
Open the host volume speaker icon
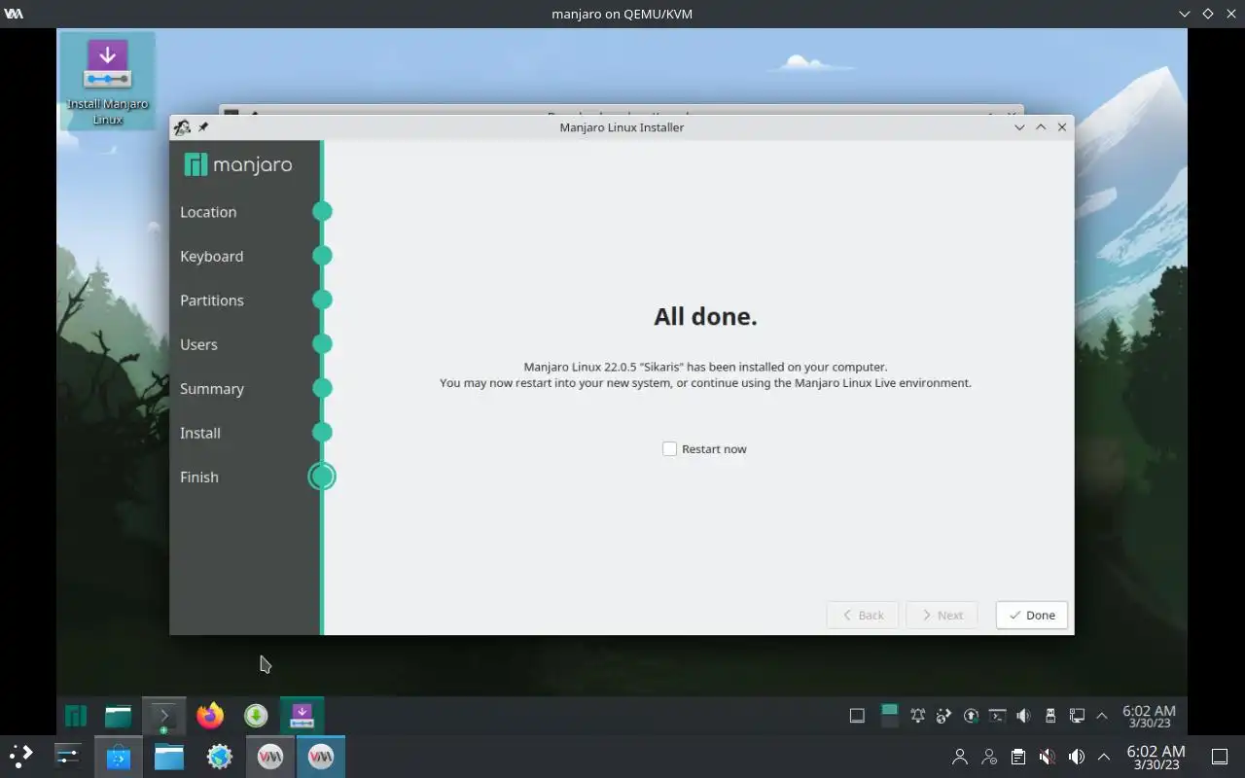coord(1077,757)
